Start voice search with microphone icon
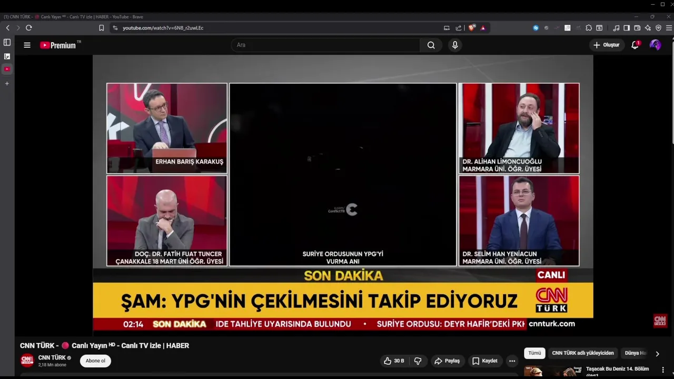This screenshot has height=379, width=674. [x=455, y=45]
